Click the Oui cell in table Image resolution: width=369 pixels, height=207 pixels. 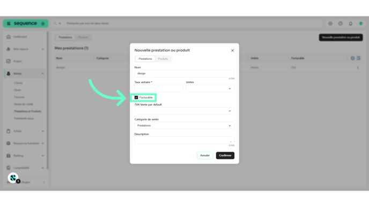(293, 67)
